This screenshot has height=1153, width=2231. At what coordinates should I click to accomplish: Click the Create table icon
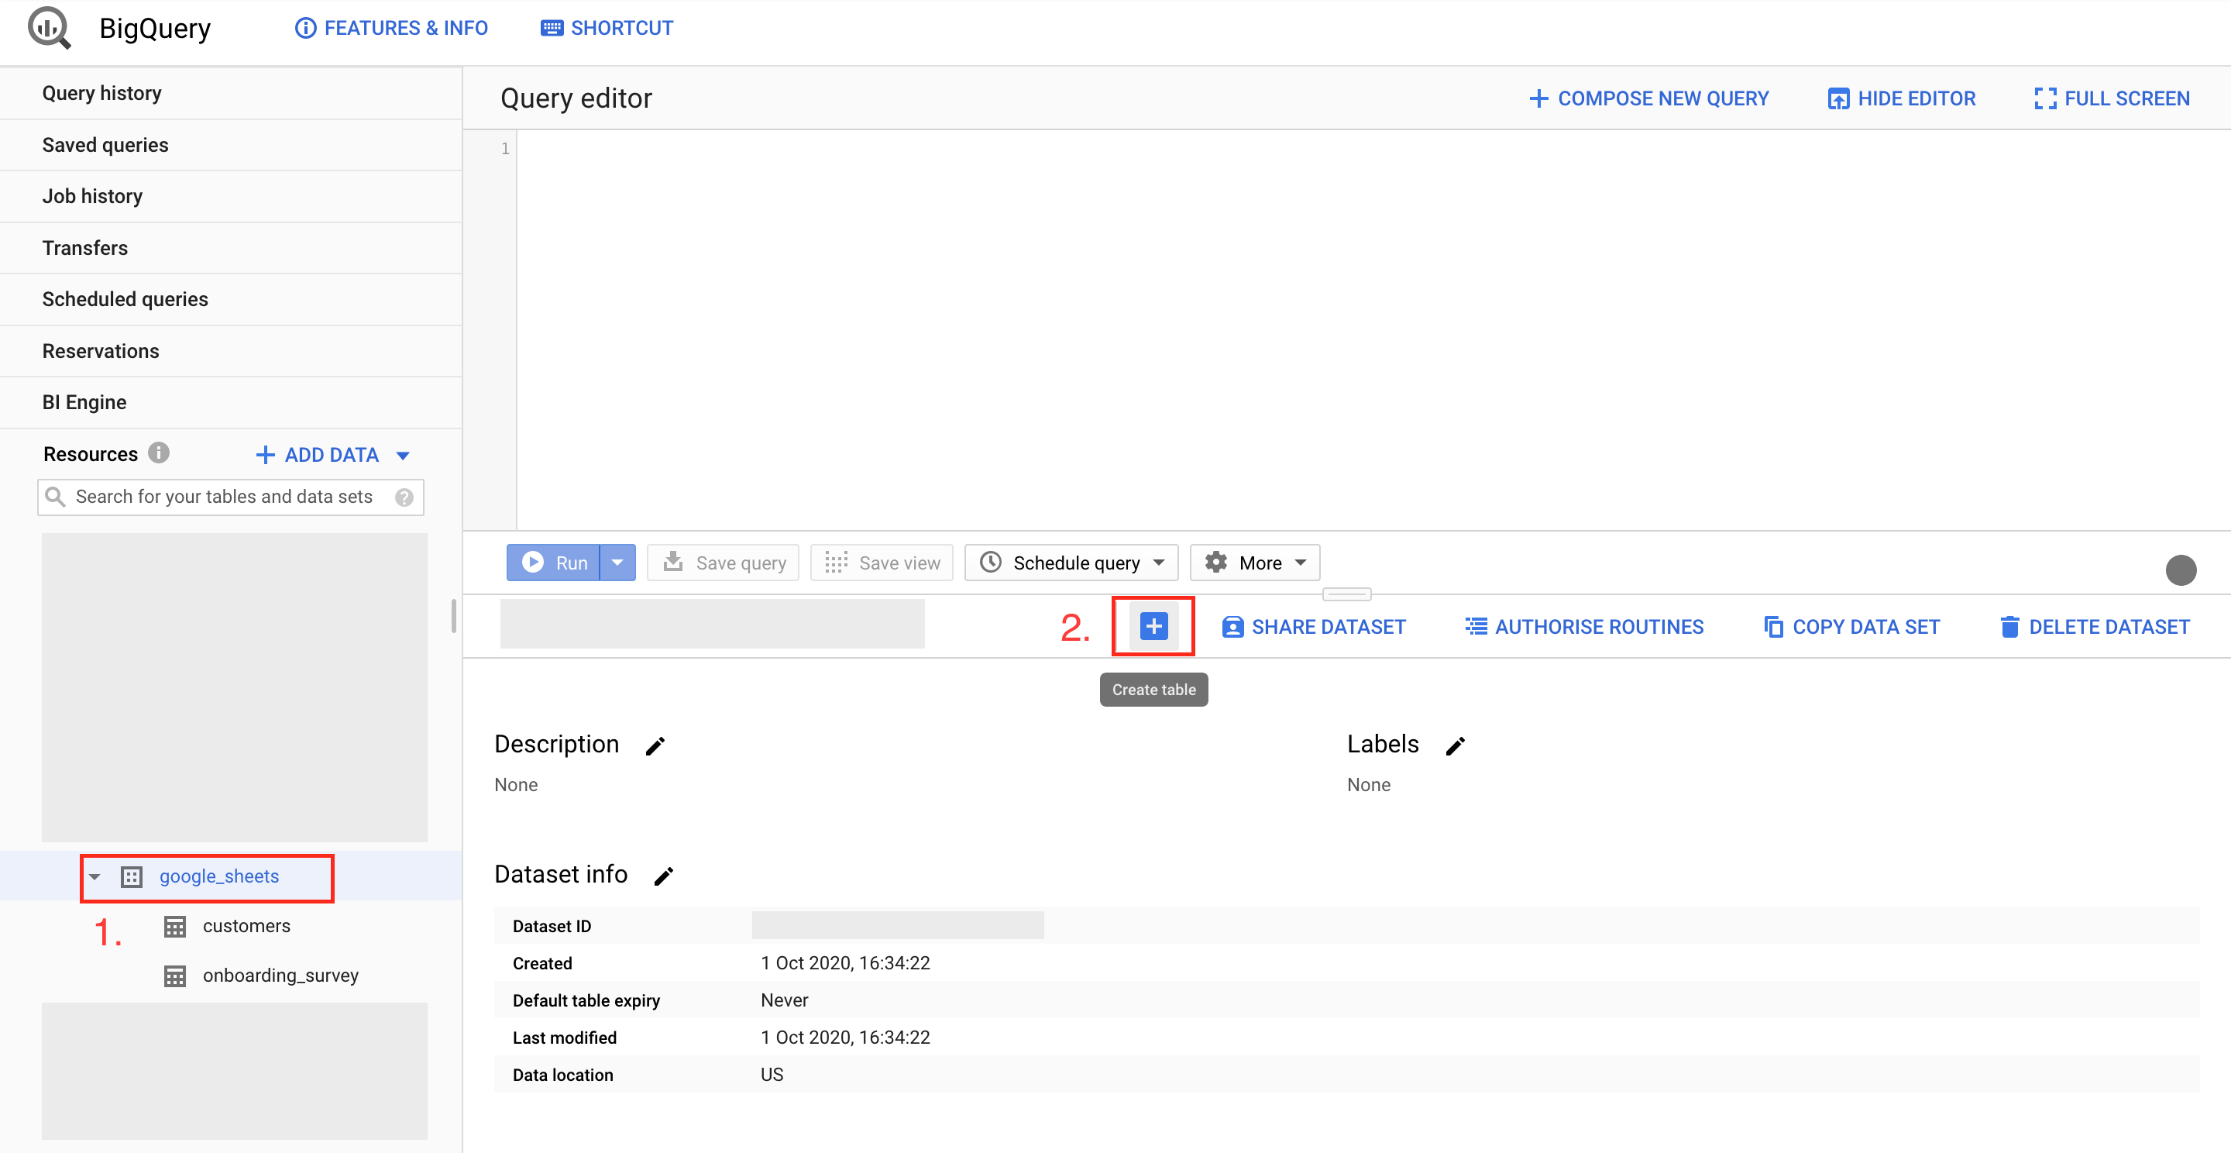point(1153,625)
